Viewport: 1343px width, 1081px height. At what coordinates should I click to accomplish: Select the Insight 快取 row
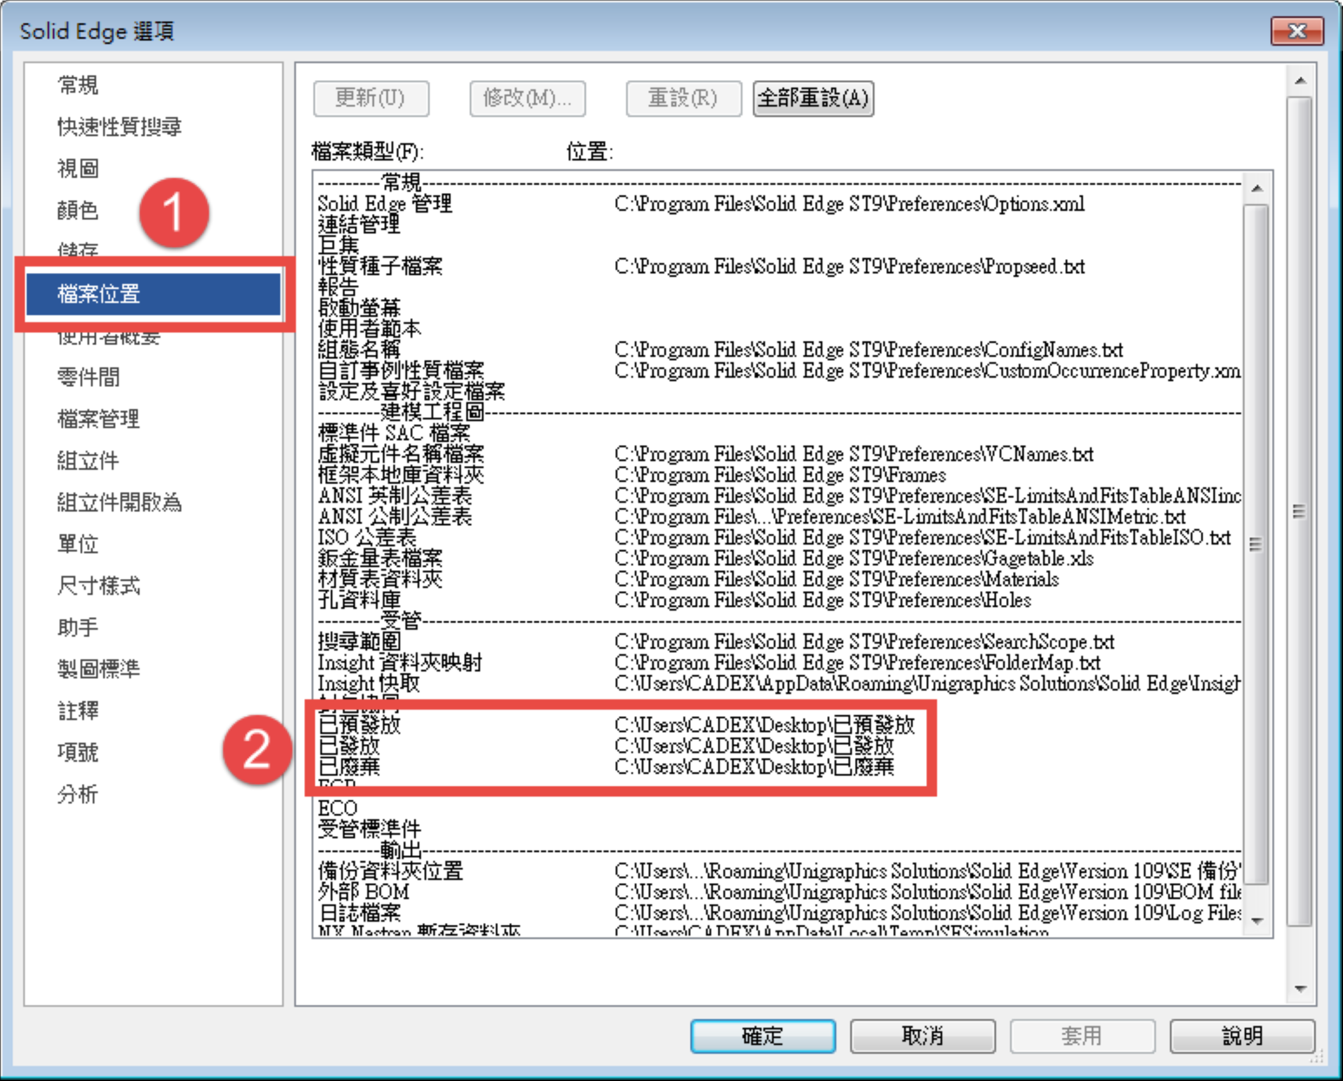point(779,683)
